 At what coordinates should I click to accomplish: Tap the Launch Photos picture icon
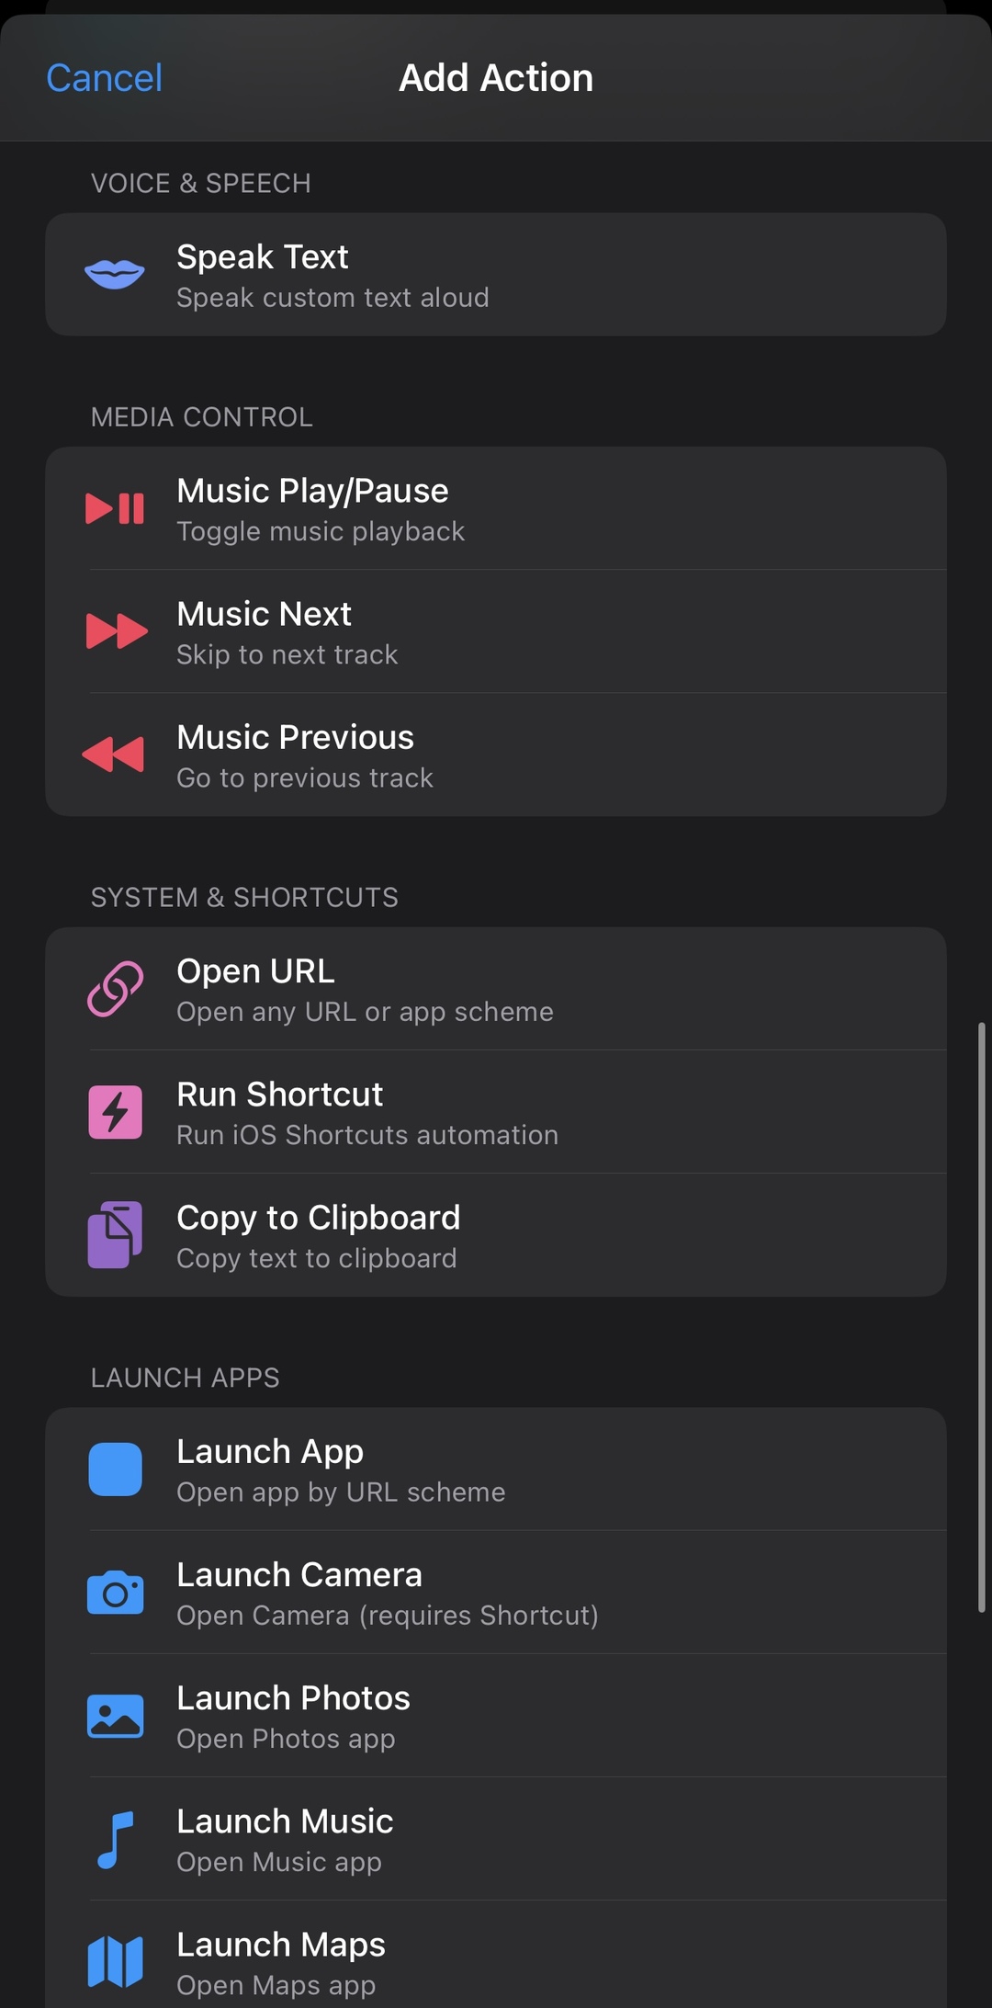pyautogui.click(x=115, y=1716)
